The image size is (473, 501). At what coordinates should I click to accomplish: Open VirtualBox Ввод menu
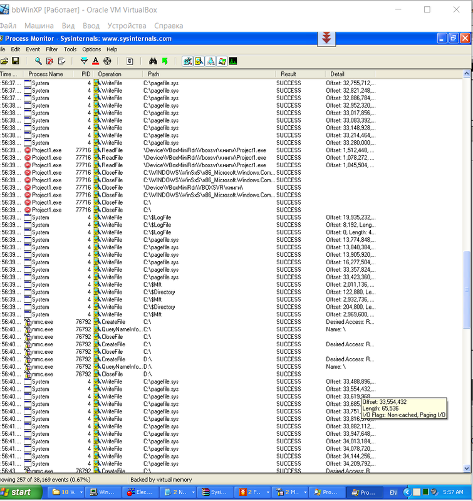[x=91, y=26]
